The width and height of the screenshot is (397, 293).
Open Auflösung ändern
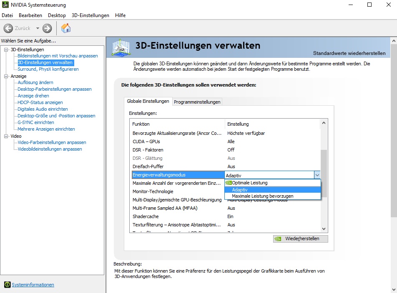point(35,82)
